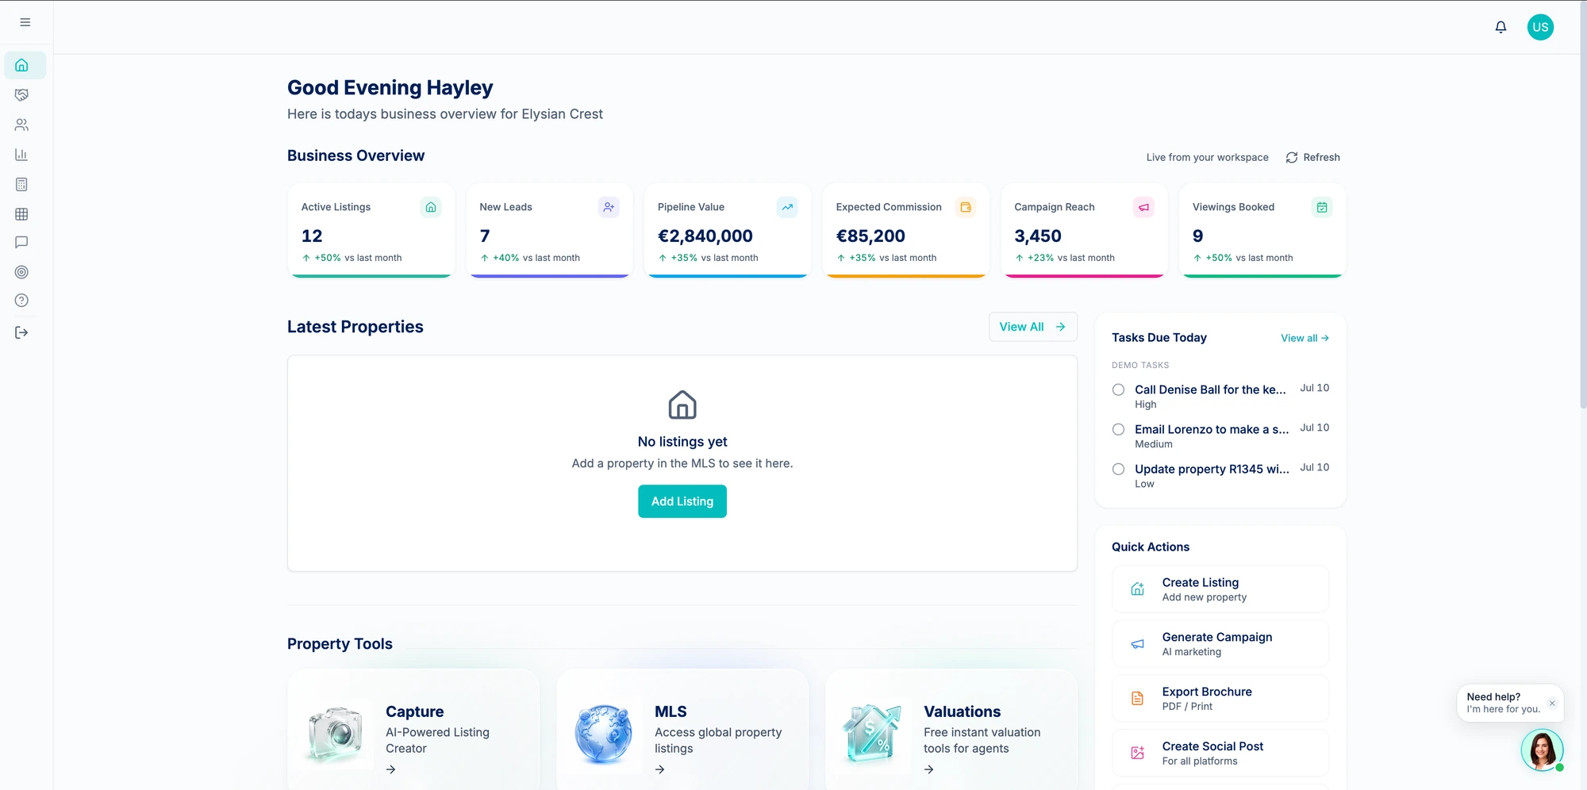Mark Update property R1345 task complete

1118,469
